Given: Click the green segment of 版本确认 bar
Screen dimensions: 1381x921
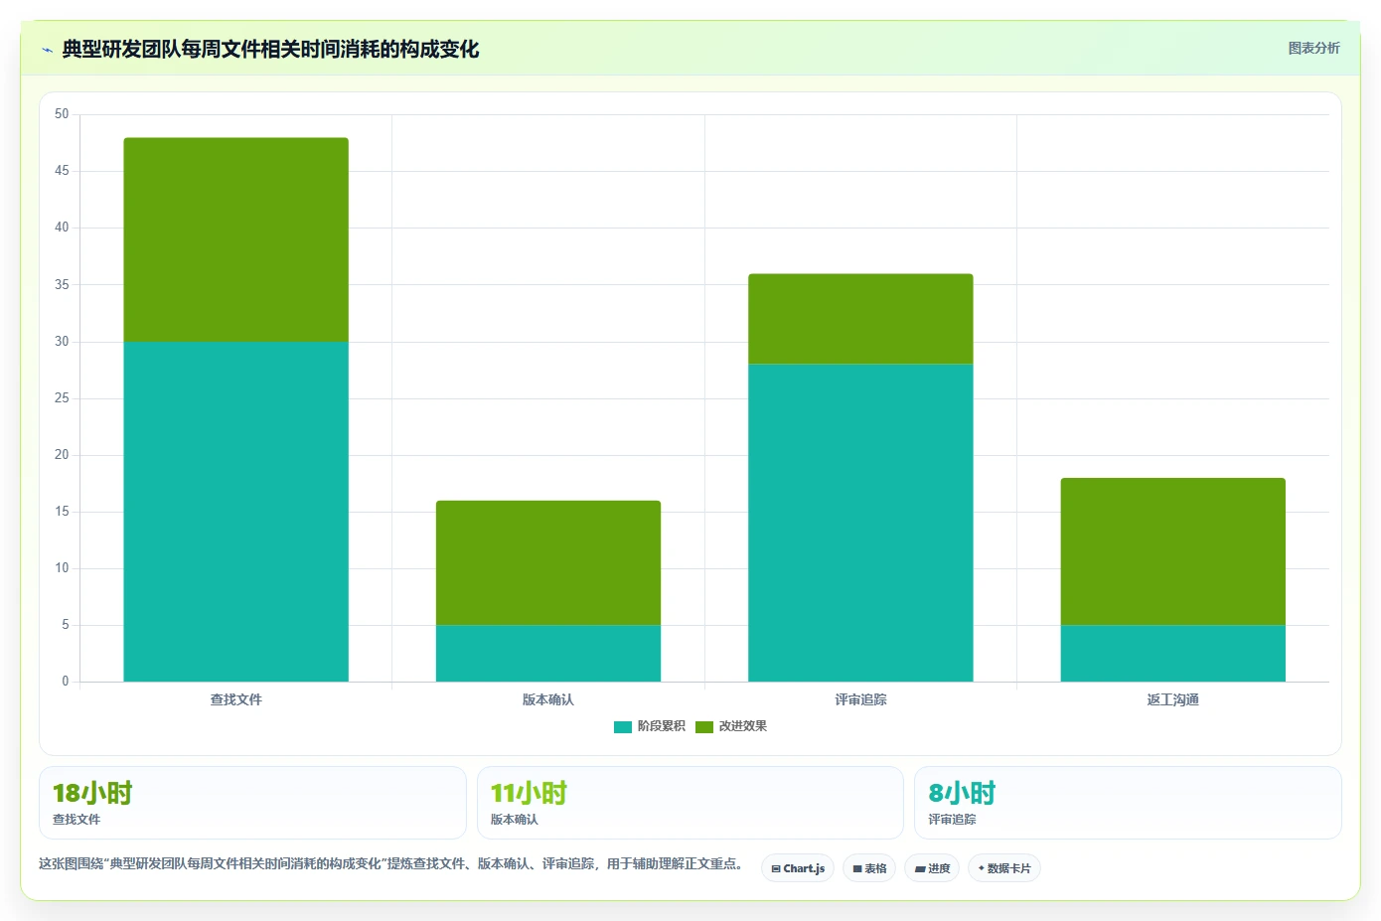Looking at the screenshot, I should pos(548,562).
